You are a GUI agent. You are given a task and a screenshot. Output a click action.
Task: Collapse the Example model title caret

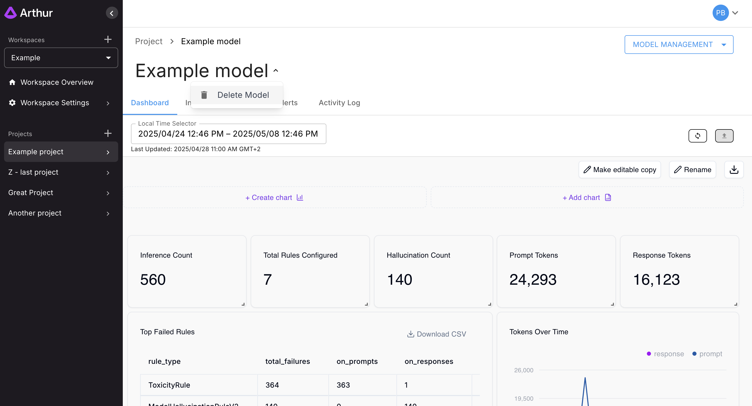275,70
